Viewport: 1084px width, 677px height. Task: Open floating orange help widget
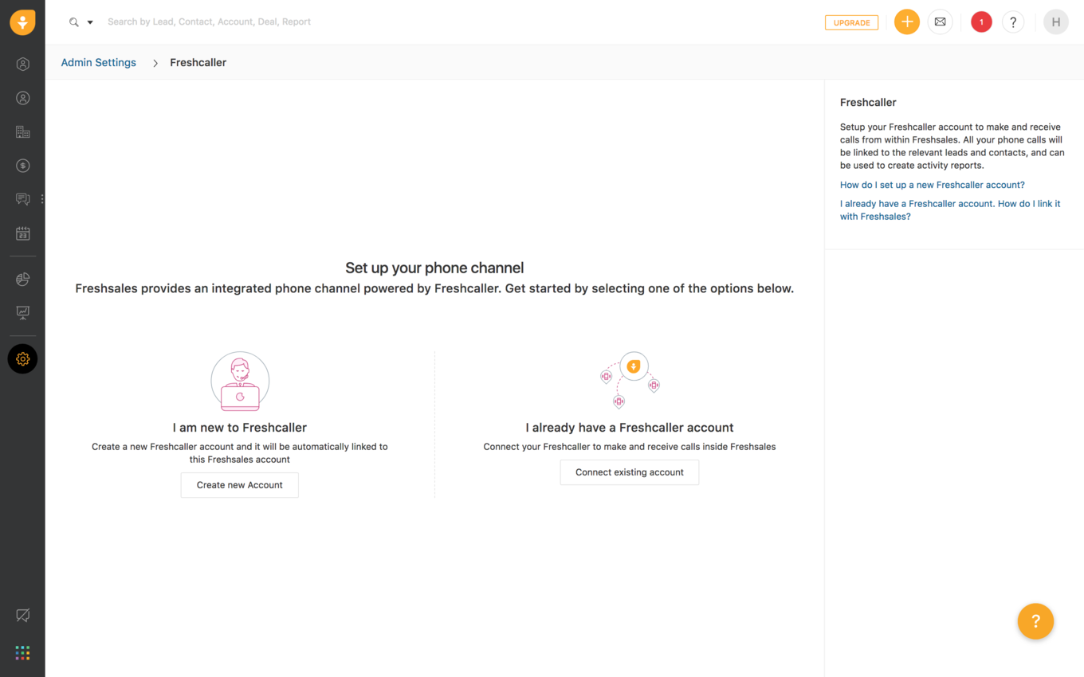pyautogui.click(x=1035, y=621)
